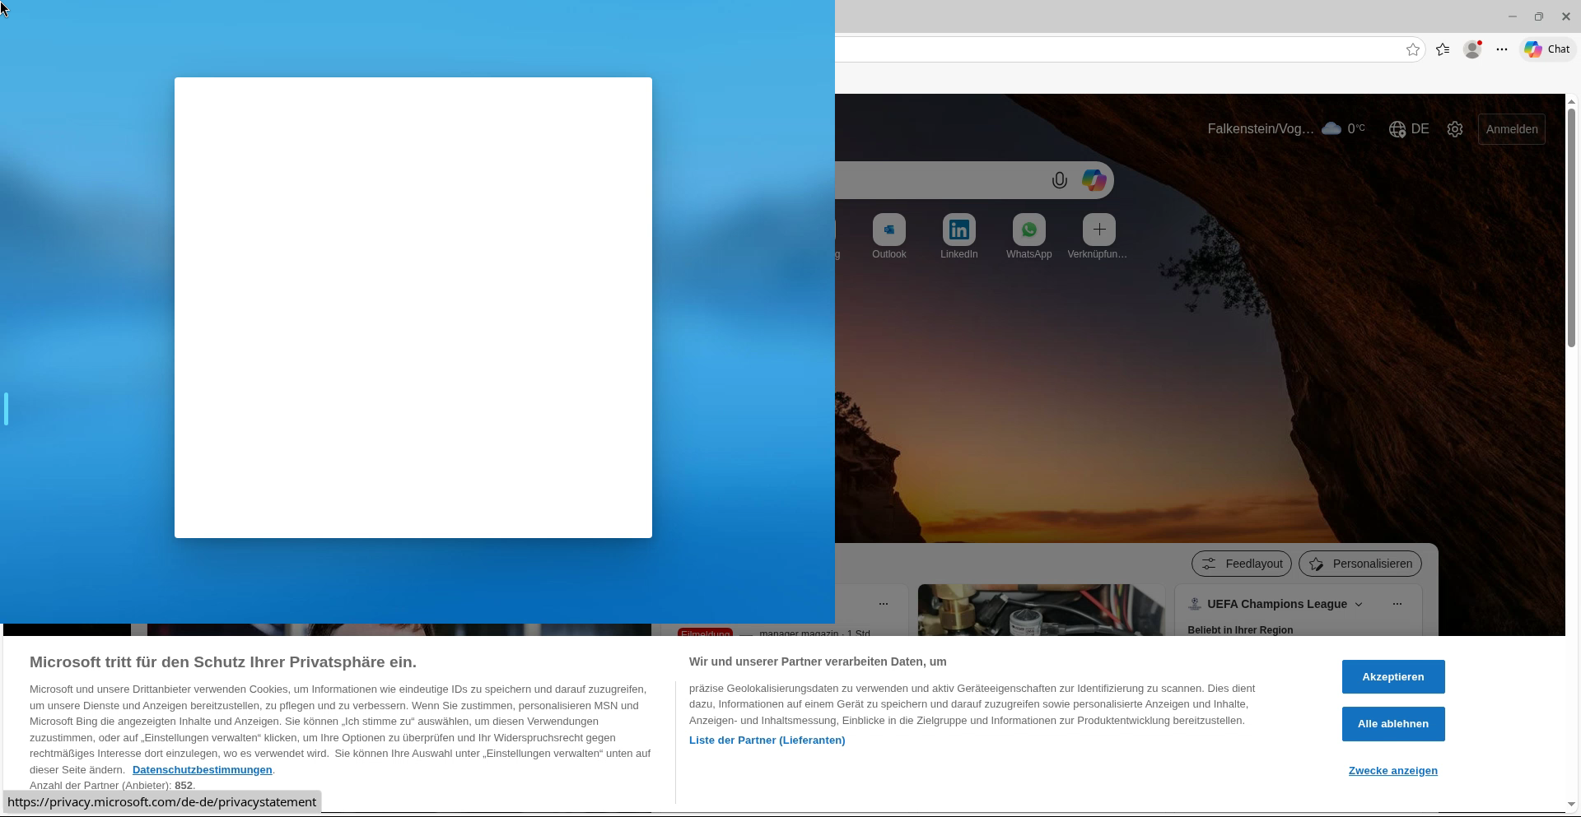Open the Zwecke anzeigen link
1581x817 pixels.
pos(1392,770)
